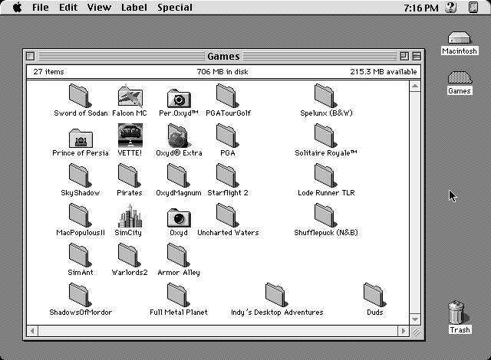
Task: Select the SkyShadow folder icon
Action: (80, 175)
